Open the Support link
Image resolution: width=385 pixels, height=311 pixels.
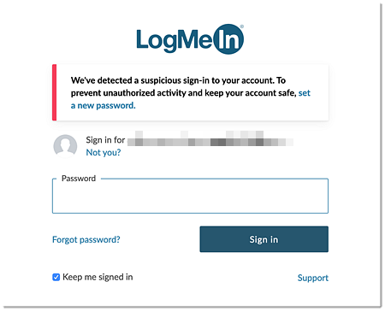[313, 278]
